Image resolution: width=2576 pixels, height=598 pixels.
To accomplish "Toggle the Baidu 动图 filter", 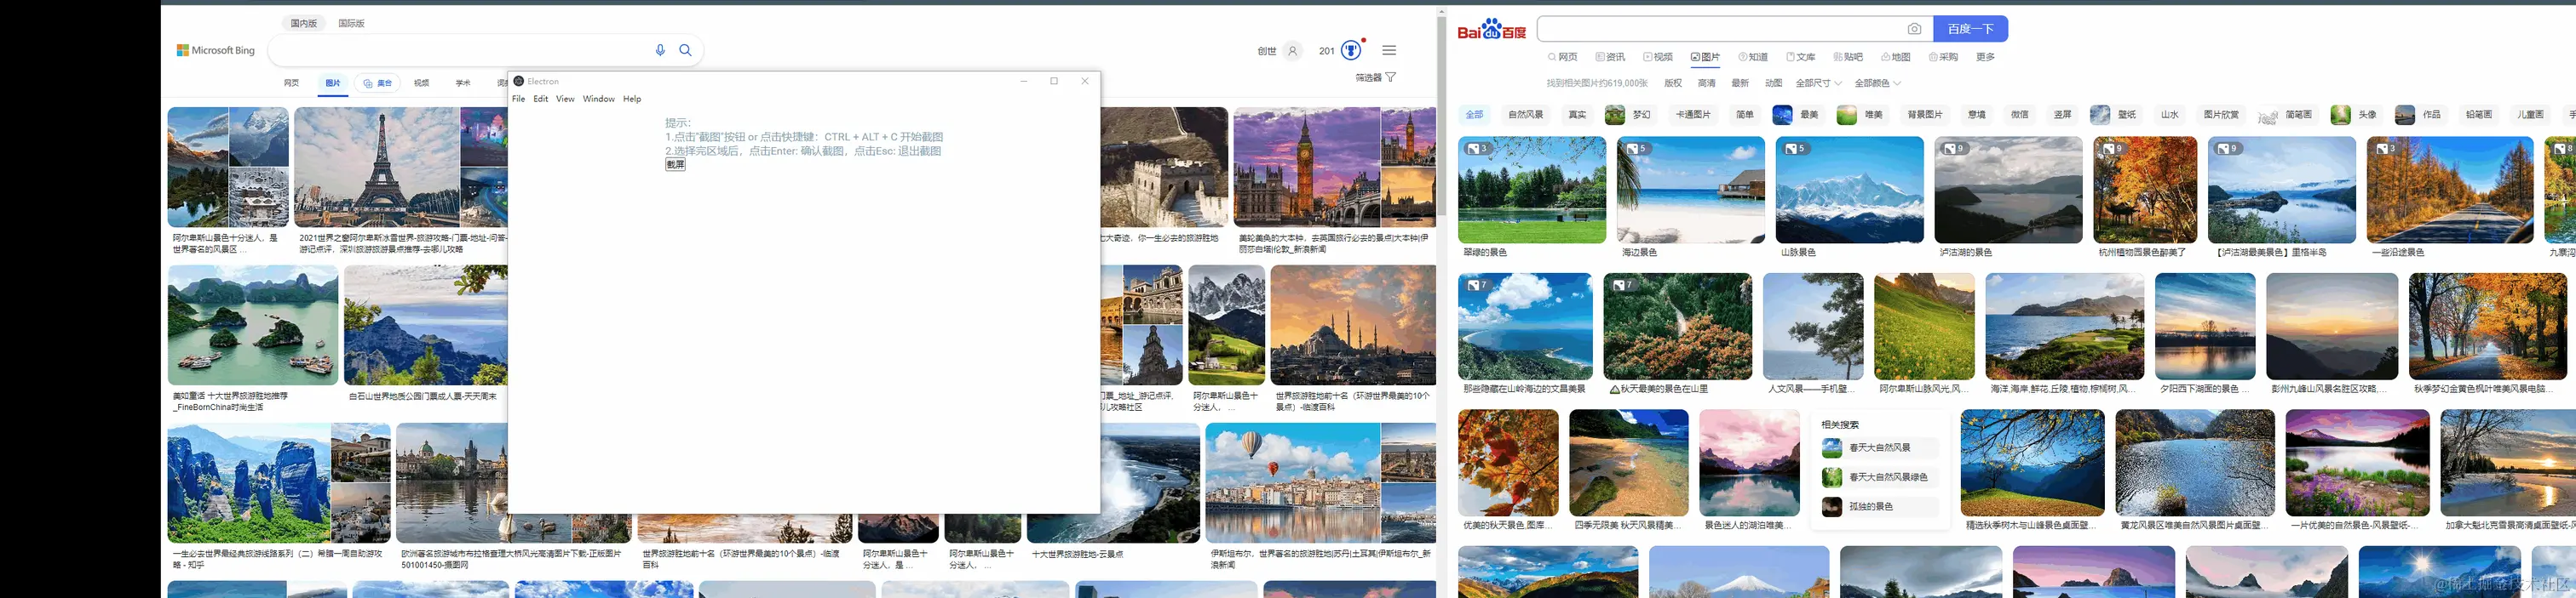I will tap(1774, 83).
